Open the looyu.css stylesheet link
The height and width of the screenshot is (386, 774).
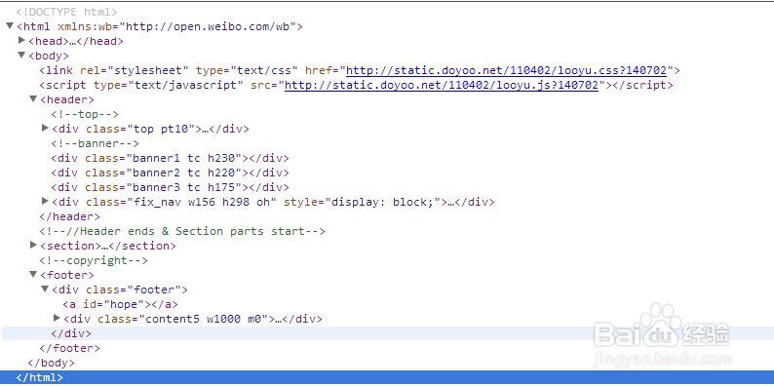pos(507,70)
